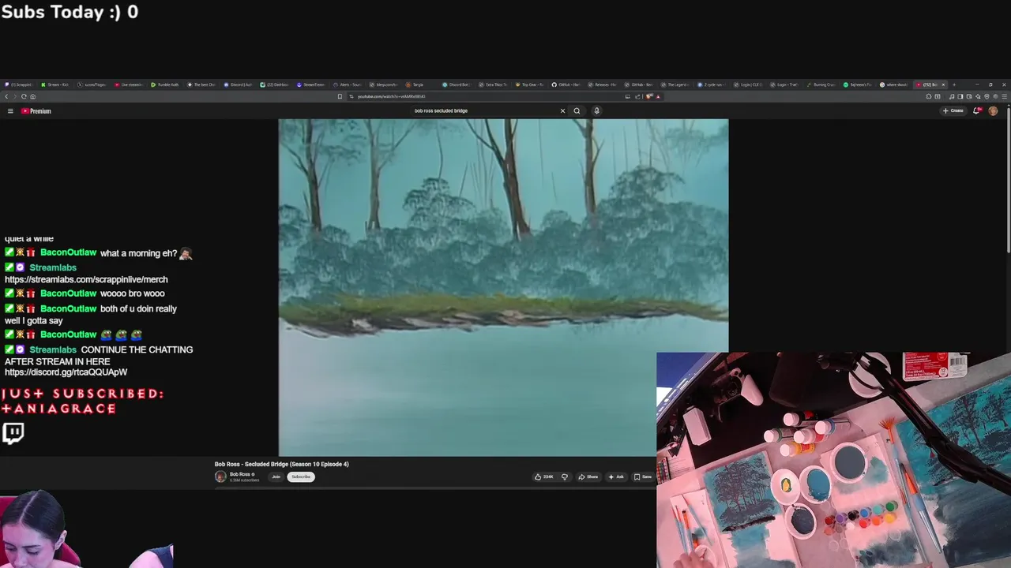Click the Bob Ross video player
Viewport: 1011px width, 568px height.
coord(503,287)
